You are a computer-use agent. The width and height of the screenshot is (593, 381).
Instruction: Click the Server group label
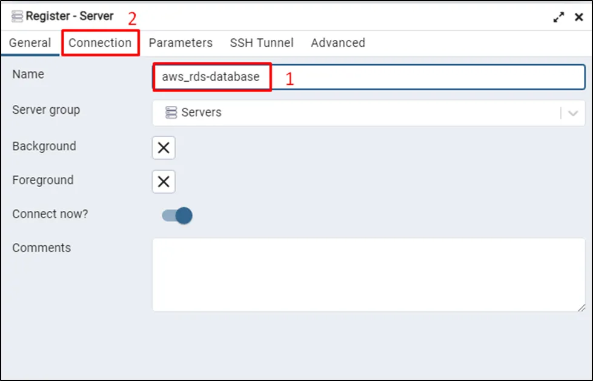click(x=46, y=110)
